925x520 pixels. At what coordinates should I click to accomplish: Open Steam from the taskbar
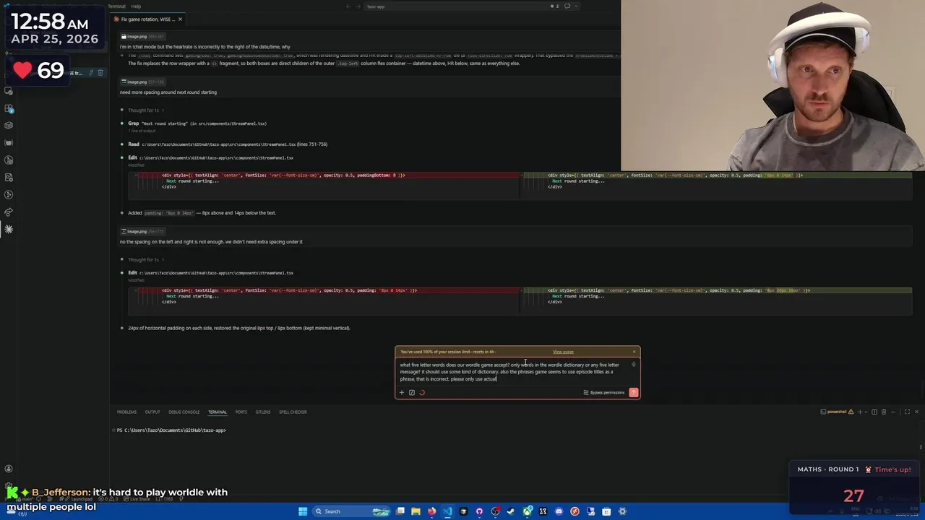[511, 511]
